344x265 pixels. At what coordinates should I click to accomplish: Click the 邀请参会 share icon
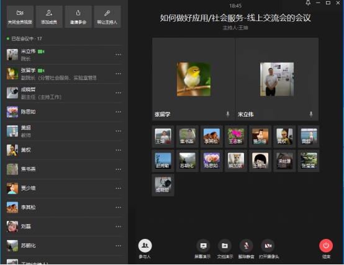click(78, 13)
